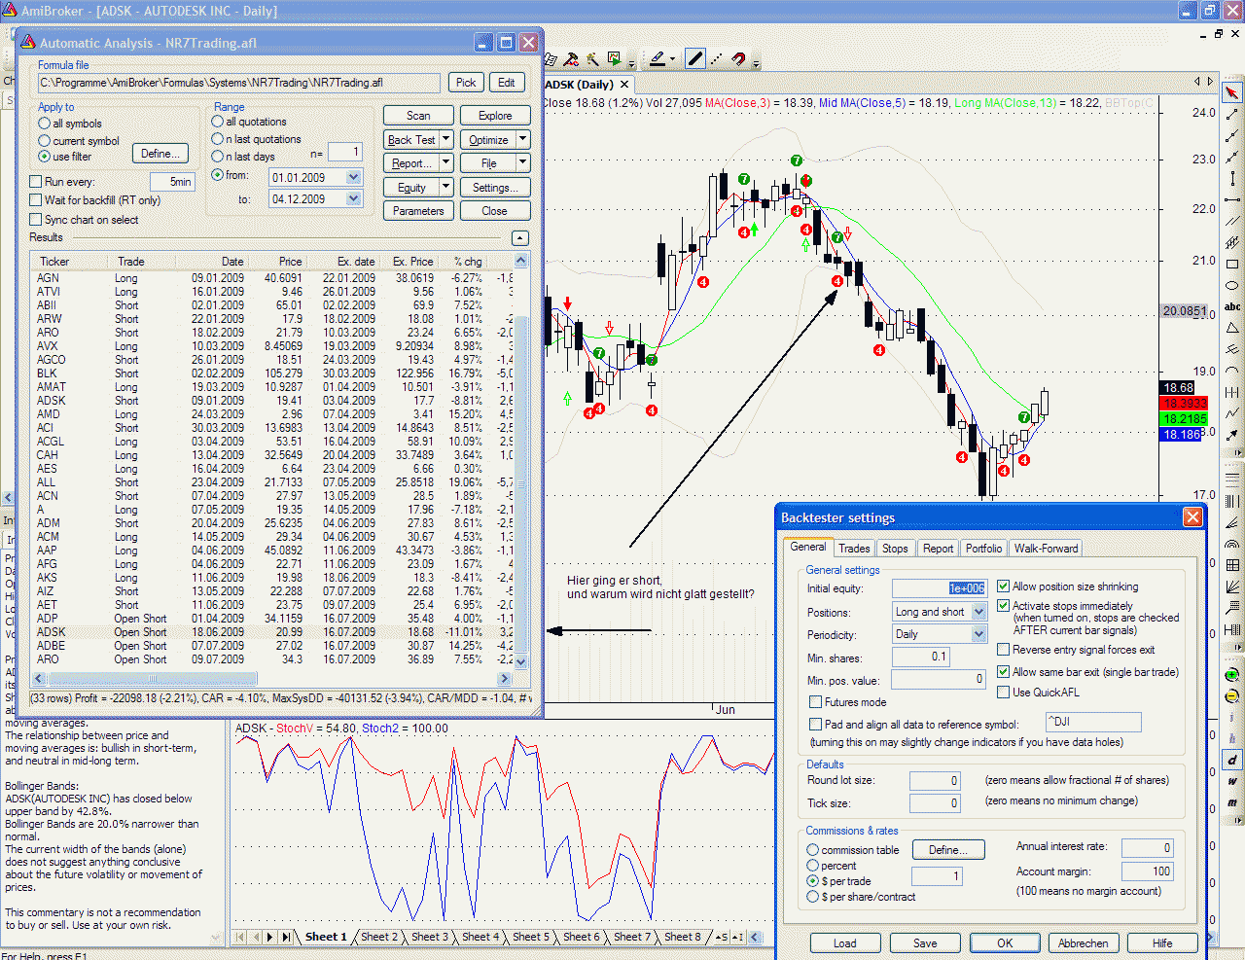Select 'current symbol' radio option
This screenshot has height=960, width=1245.
(45, 141)
